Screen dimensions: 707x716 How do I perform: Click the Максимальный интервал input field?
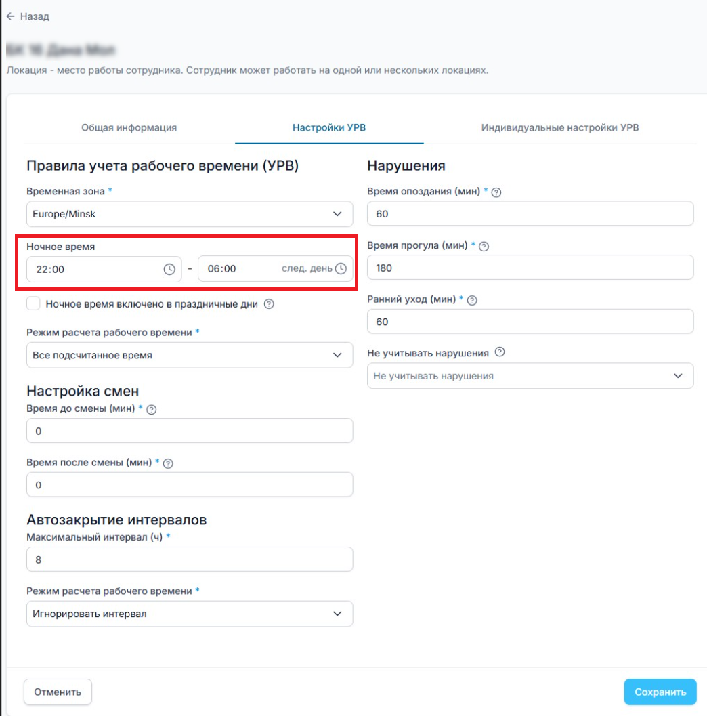(190, 560)
